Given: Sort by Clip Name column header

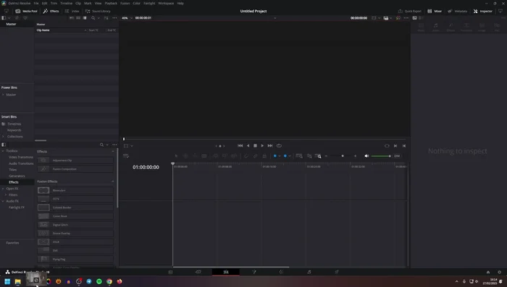Looking at the screenshot, I should click(x=43, y=30).
